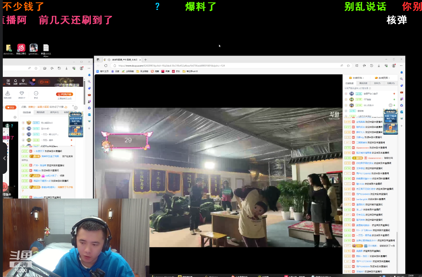Click the side-panel arrow at the left screen edge
The width and height of the screenshot is (422, 277).
pyautogui.click(x=4, y=158)
